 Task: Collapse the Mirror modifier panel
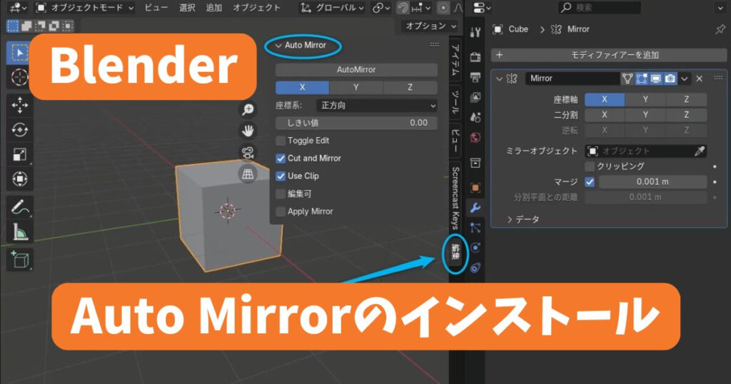click(499, 79)
